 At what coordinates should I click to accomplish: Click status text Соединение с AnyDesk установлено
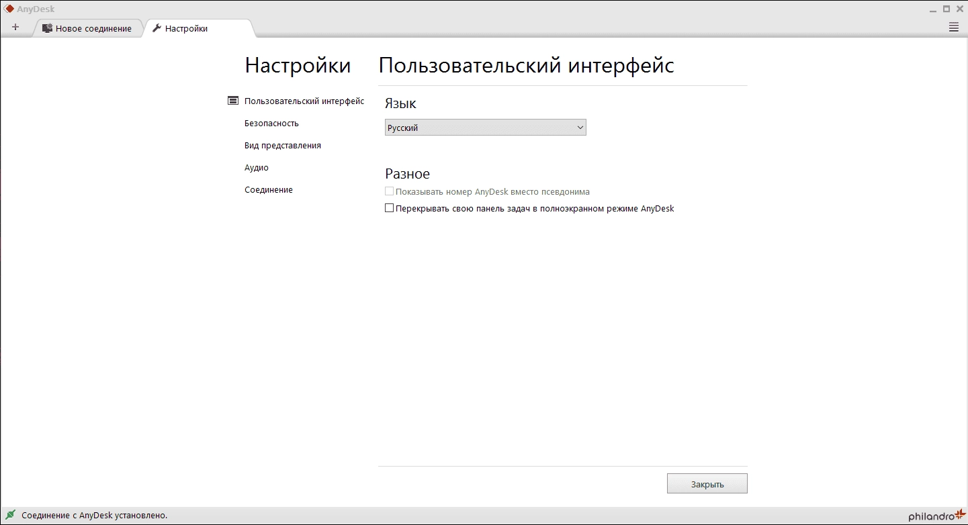(94, 516)
